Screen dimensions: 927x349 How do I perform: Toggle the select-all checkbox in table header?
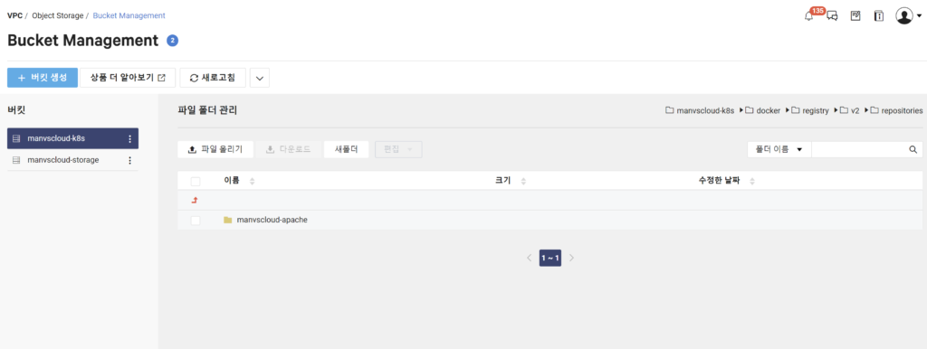tap(196, 182)
